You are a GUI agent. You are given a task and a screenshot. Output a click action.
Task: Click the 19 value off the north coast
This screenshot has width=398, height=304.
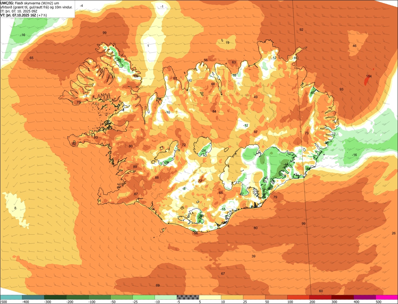tap(227, 43)
